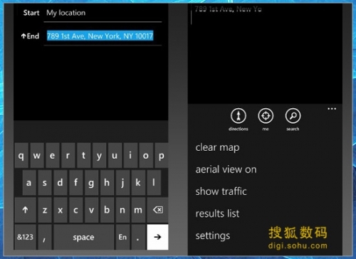Tap the d key
The image size is (356, 259).
60,183
